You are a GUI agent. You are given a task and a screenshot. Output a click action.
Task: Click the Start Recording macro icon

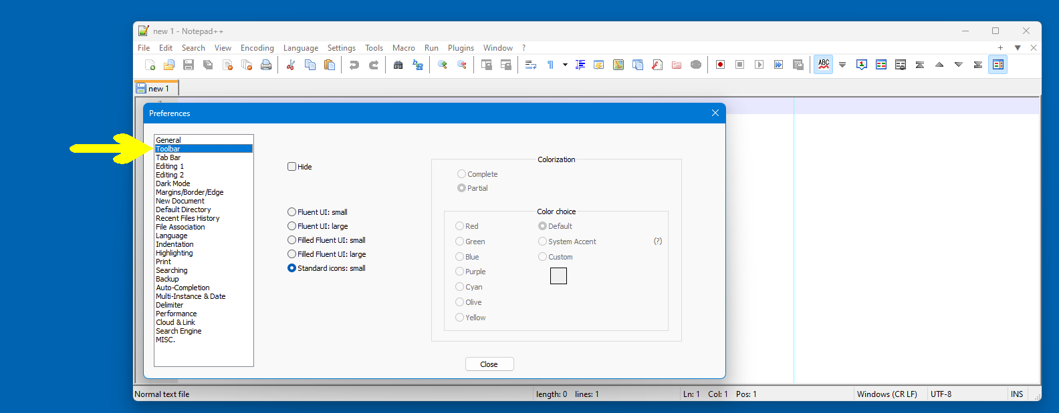point(720,65)
